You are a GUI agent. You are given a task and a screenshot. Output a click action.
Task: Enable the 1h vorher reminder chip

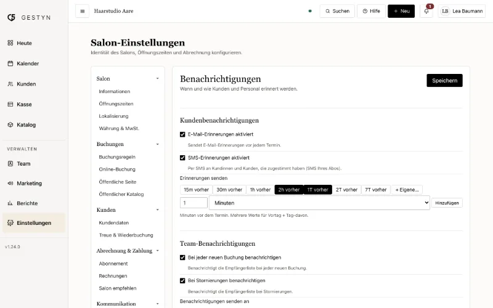(260, 190)
